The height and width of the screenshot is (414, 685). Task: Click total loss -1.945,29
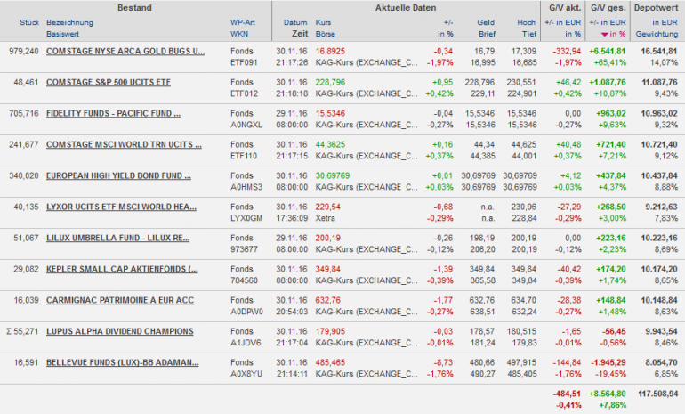608,363
